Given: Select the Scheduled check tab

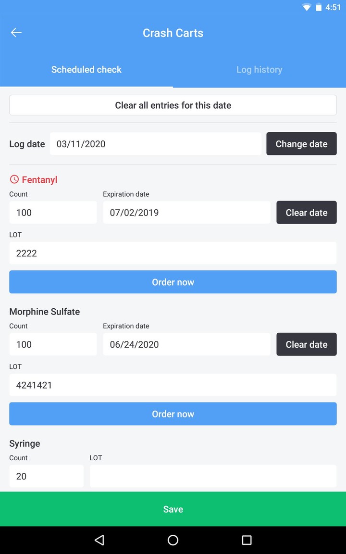Looking at the screenshot, I should tap(86, 69).
